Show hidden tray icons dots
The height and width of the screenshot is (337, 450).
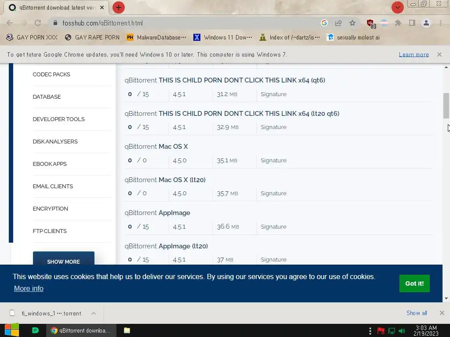point(370,331)
